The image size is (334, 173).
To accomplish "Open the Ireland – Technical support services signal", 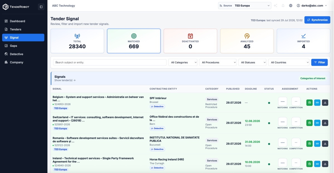I will click(93, 160).
